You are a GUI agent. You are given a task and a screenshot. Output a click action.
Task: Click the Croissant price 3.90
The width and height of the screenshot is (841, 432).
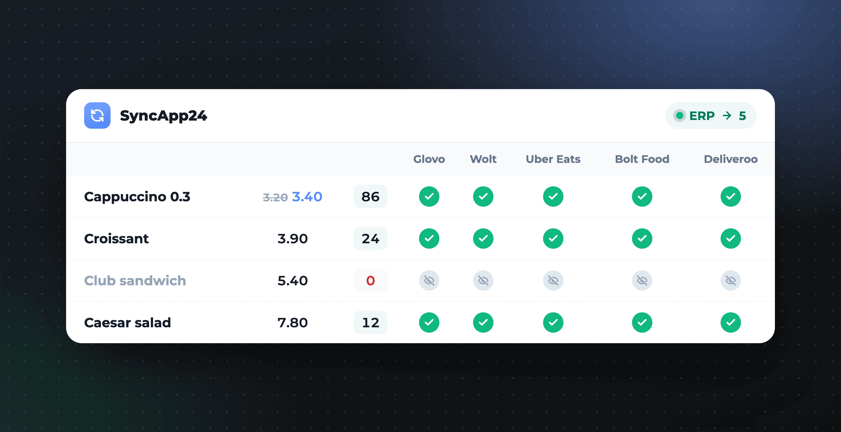293,239
